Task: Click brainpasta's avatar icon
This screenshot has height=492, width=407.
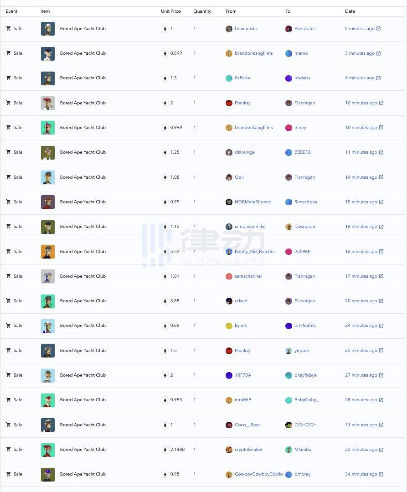Action: pyautogui.click(x=229, y=29)
